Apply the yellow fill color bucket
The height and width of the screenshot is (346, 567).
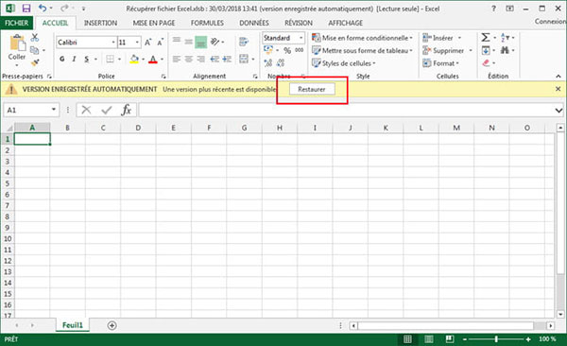tap(134, 59)
